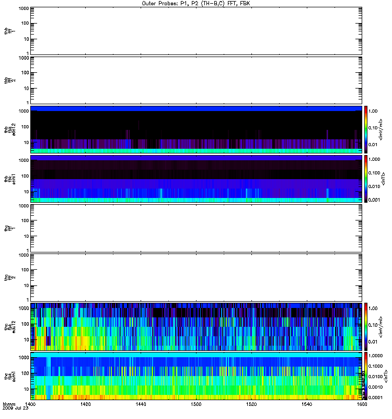Click the "1.0000" color bar tick value

375,356
